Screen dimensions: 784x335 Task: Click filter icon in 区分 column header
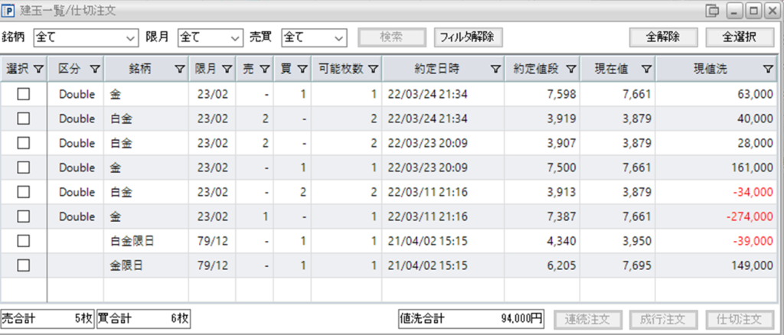pos(95,70)
